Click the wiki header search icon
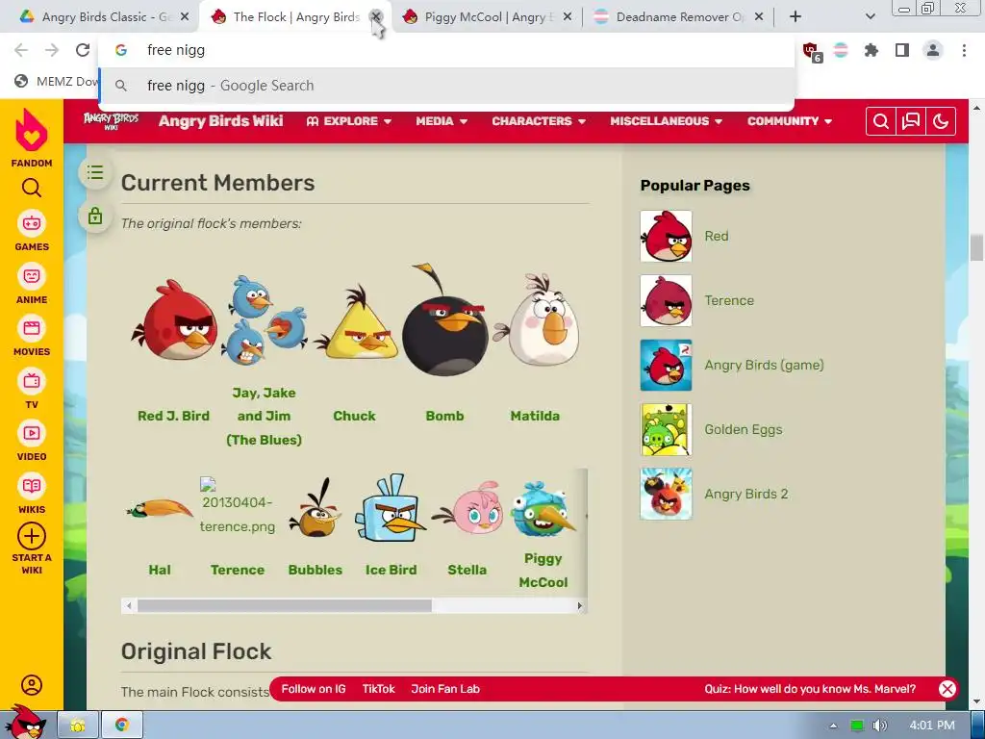 pos(881,121)
